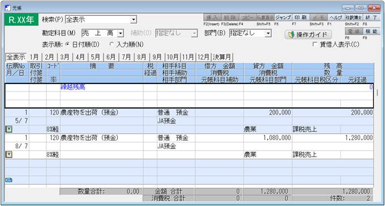Click the 機能 button
385x206 pixels.
tap(371, 31)
